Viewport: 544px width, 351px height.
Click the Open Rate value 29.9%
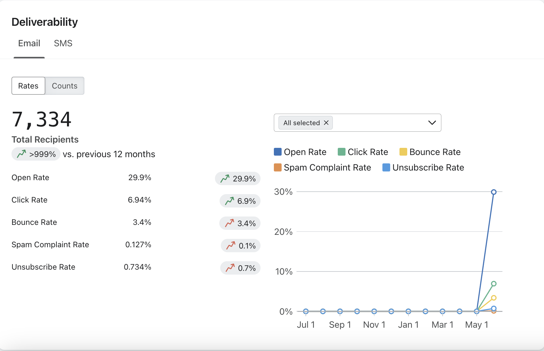point(140,178)
